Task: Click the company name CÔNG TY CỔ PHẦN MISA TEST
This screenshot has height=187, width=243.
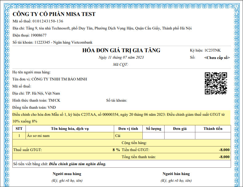Action: coord(54,14)
